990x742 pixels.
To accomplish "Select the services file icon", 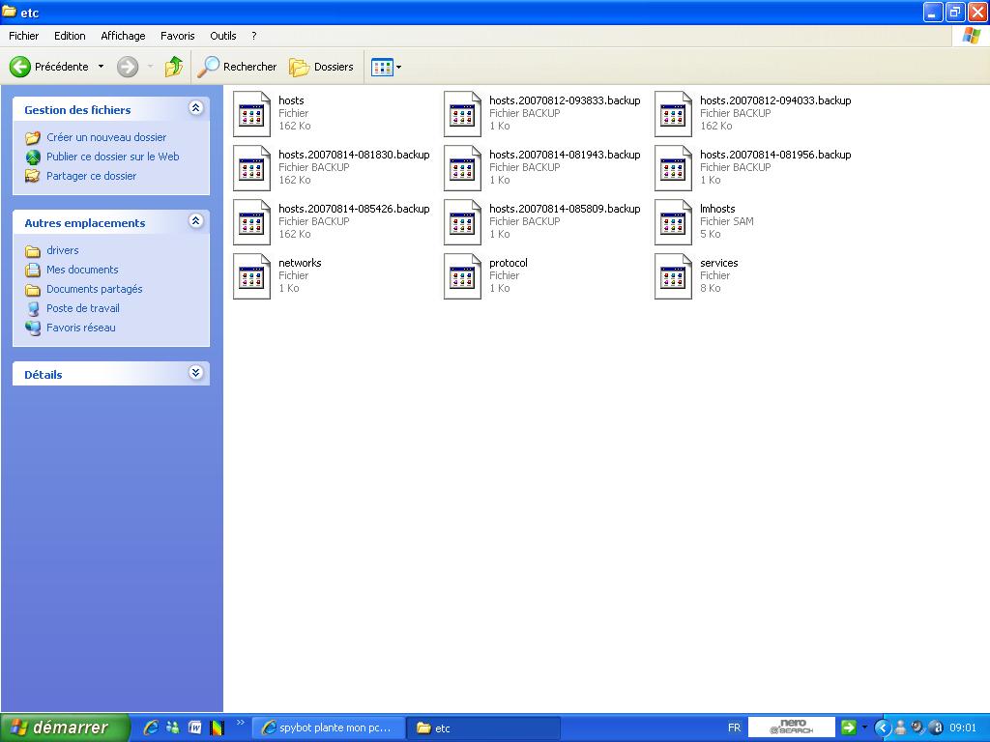I will [674, 276].
